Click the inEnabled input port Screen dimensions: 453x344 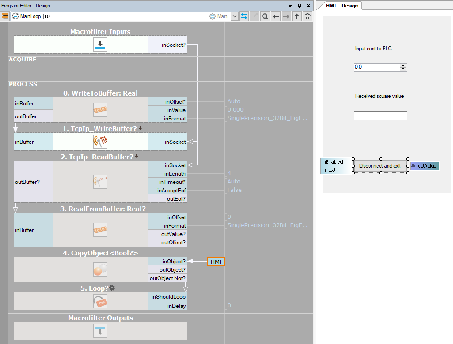pos(336,162)
